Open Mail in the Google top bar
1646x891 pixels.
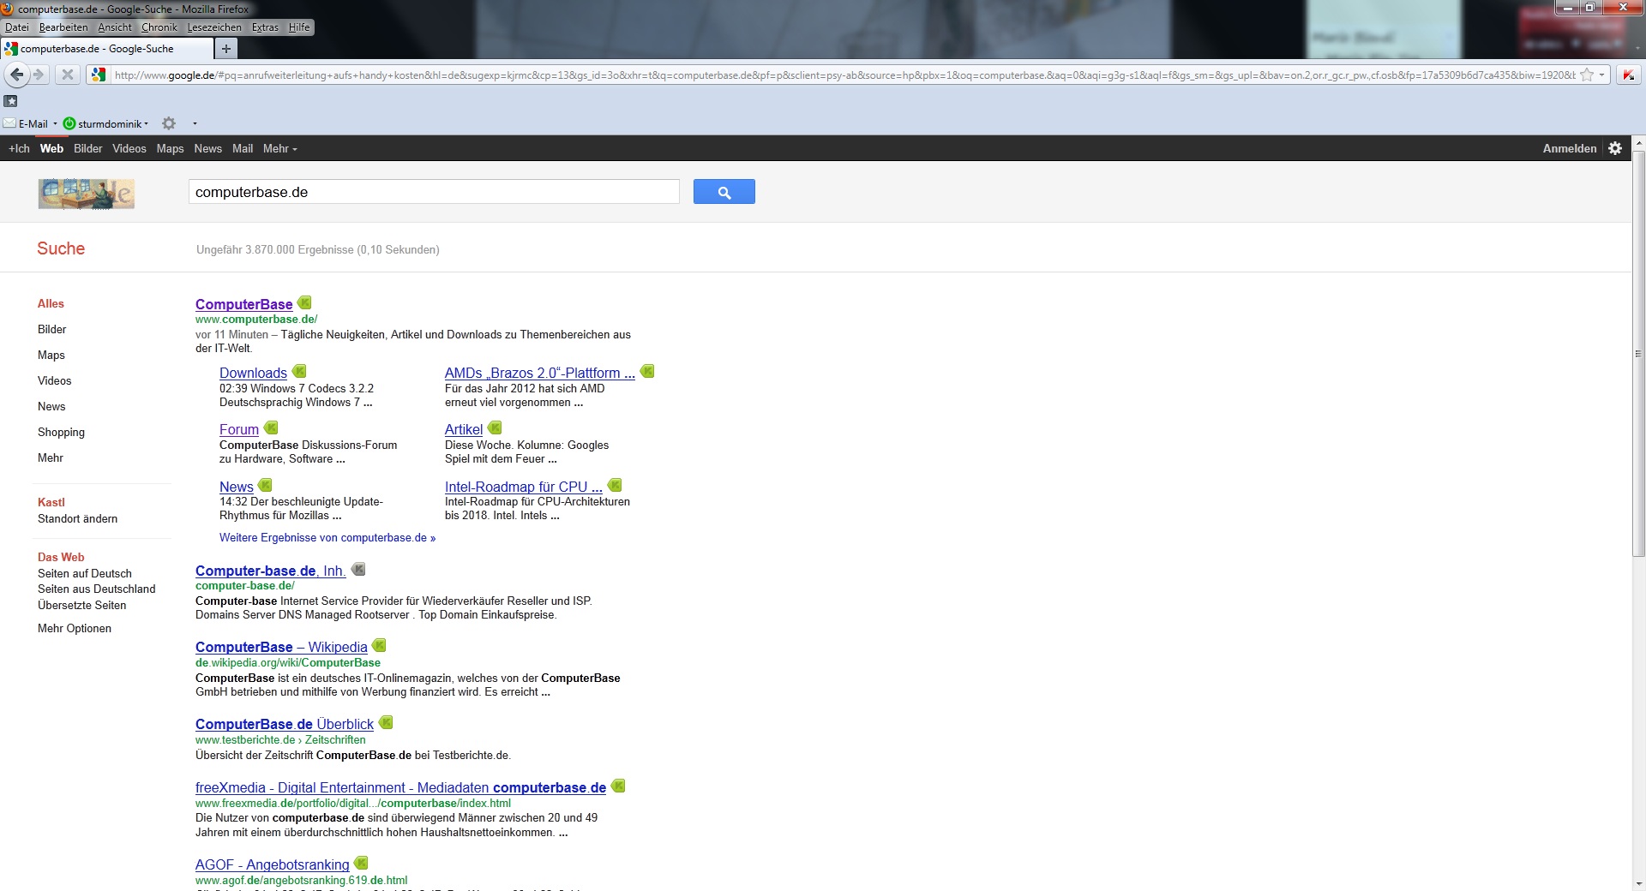tap(243, 148)
